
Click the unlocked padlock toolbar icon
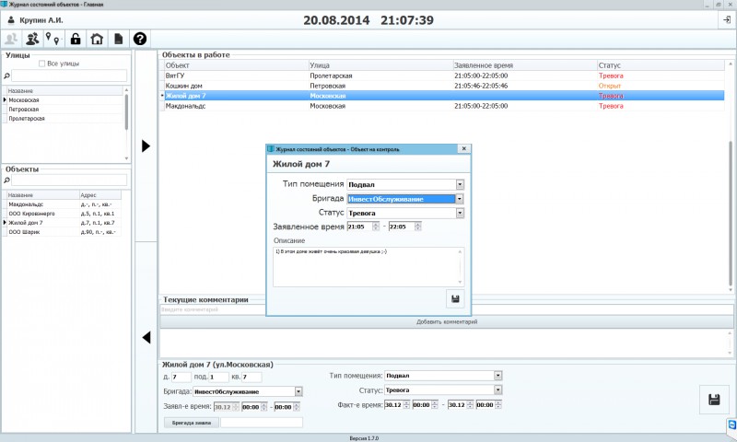(76, 39)
